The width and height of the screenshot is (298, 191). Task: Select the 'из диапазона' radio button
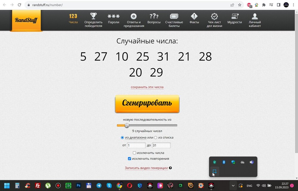click(x=122, y=138)
